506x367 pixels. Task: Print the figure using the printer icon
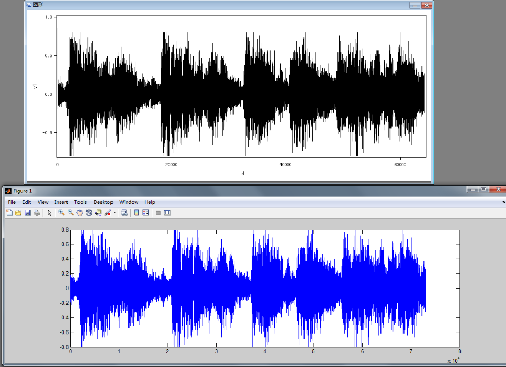click(x=37, y=213)
